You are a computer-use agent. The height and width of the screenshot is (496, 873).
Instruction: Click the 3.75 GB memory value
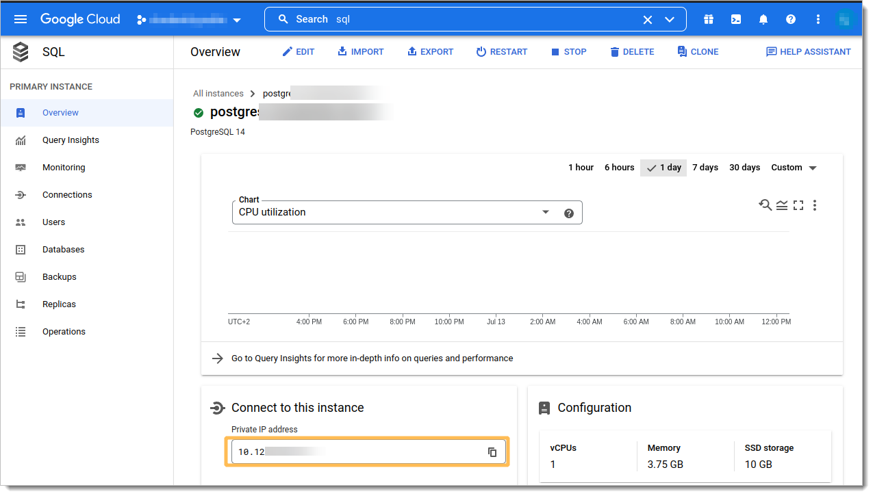coord(665,465)
